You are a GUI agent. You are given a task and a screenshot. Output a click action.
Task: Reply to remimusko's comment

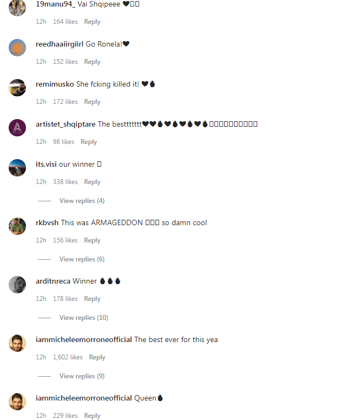[x=92, y=102]
